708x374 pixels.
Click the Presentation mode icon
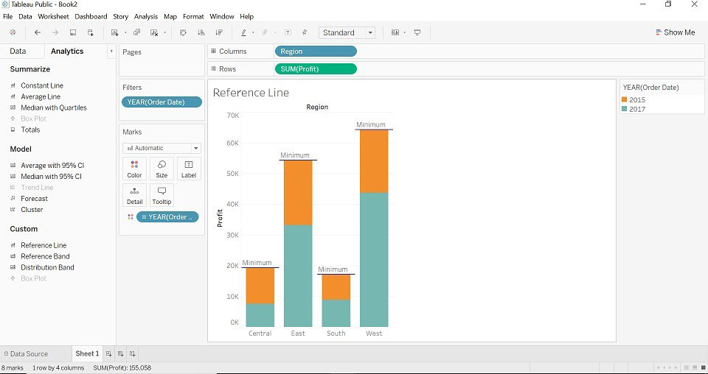tap(417, 32)
